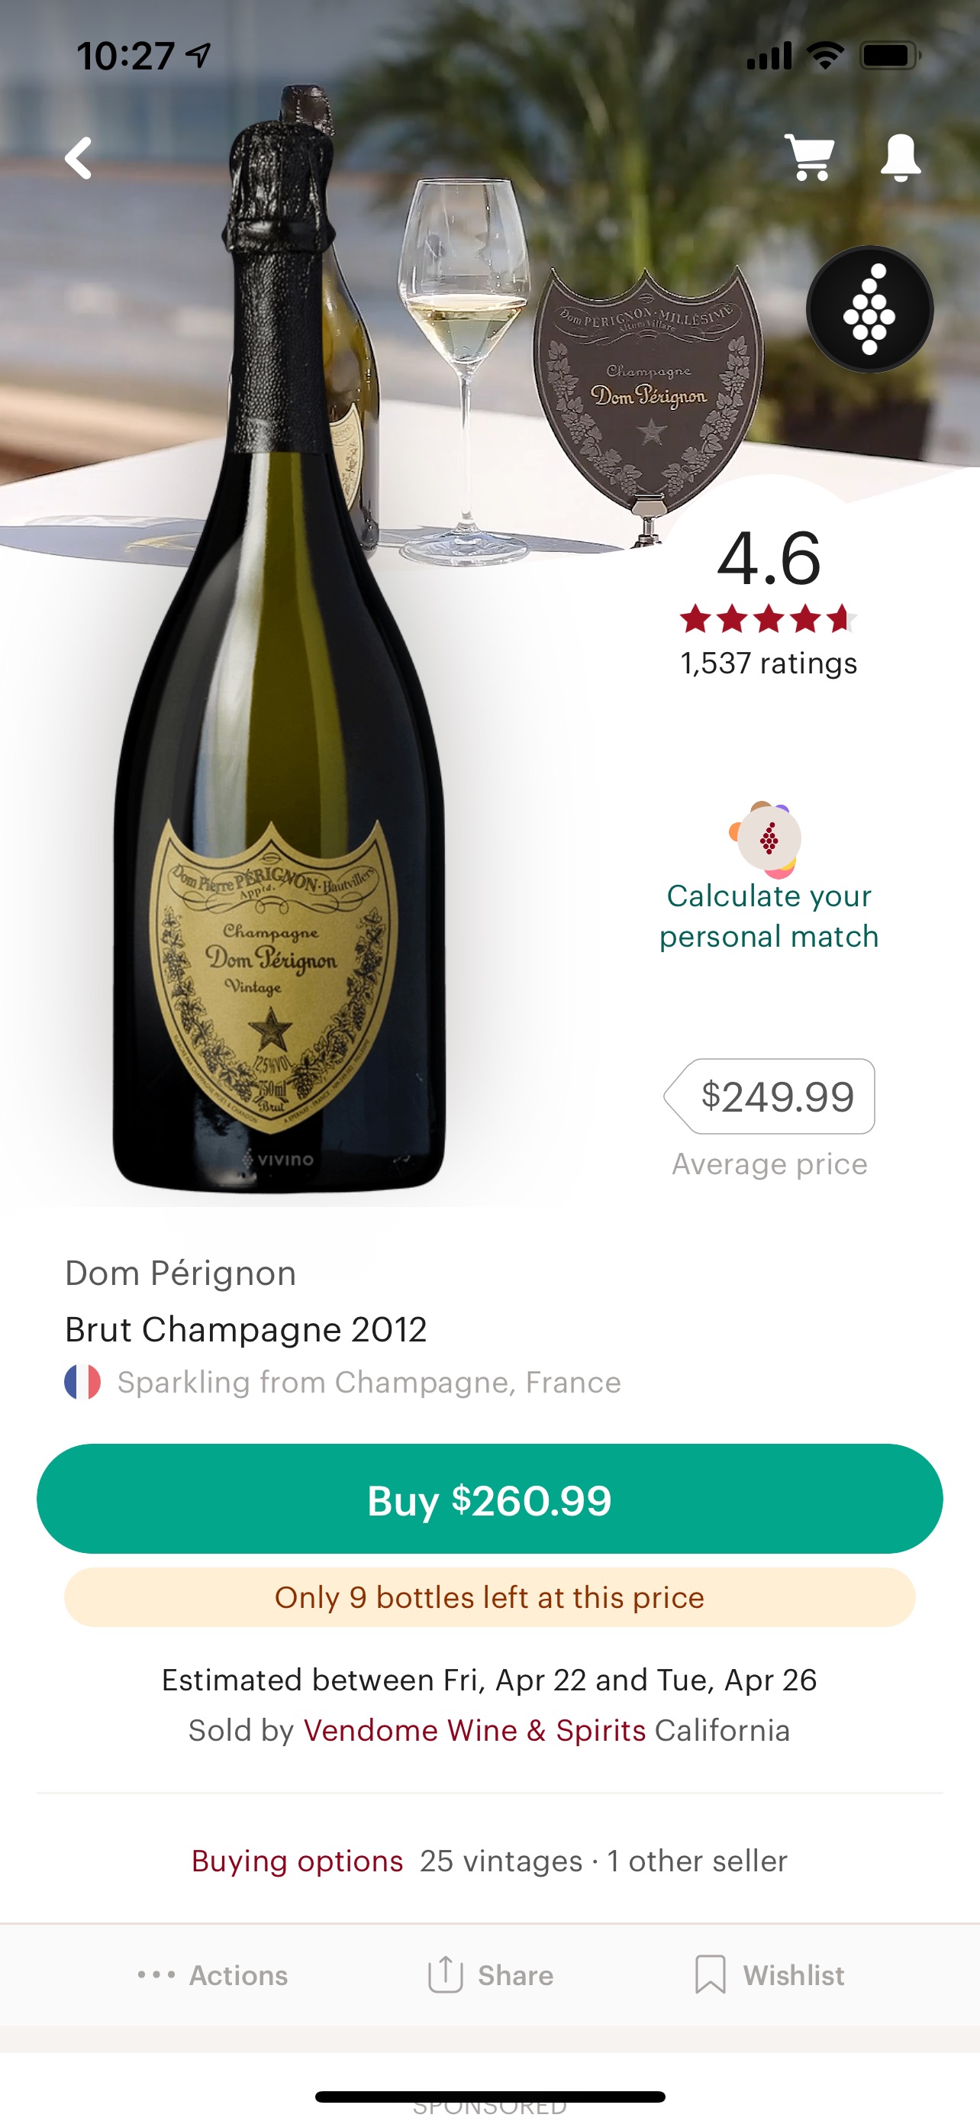Tap the five-star rating row
This screenshot has height=2121, width=980.
click(x=769, y=618)
